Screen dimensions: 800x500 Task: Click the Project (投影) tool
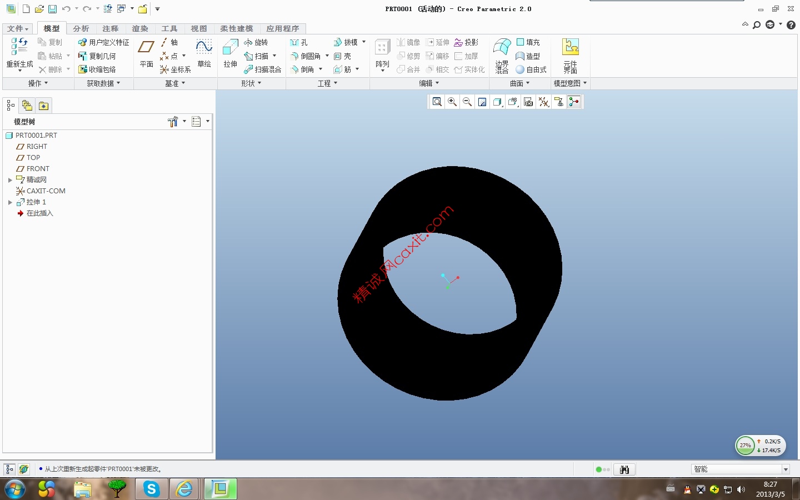pos(466,42)
